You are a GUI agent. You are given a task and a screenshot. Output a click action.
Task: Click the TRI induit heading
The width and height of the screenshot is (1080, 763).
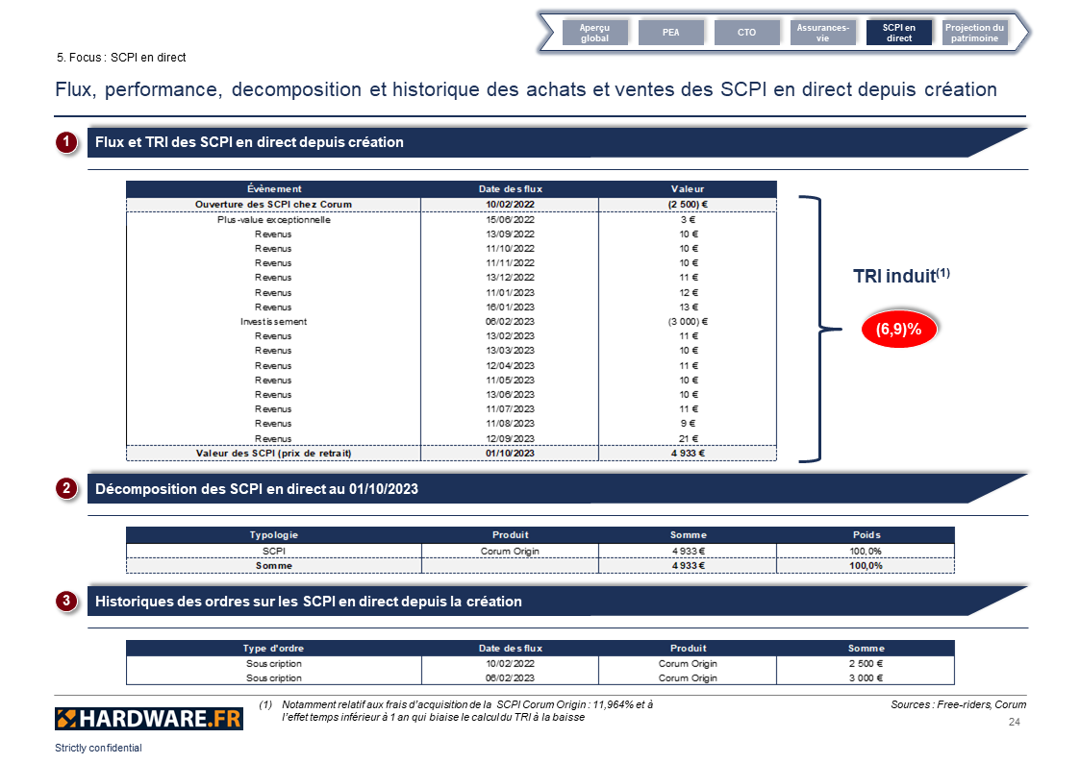click(x=901, y=275)
